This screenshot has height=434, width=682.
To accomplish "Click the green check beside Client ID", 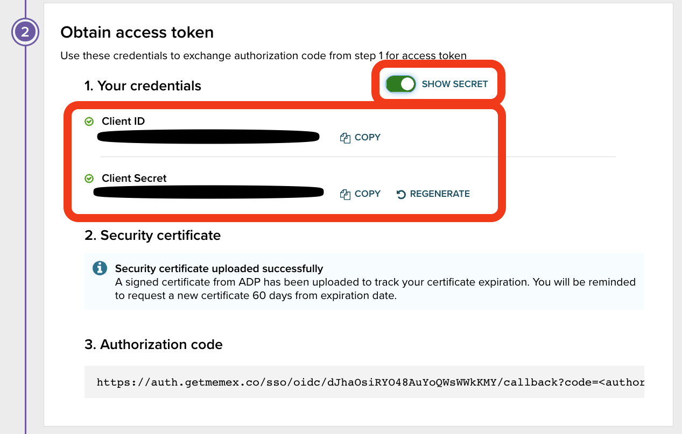I will tap(89, 122).
